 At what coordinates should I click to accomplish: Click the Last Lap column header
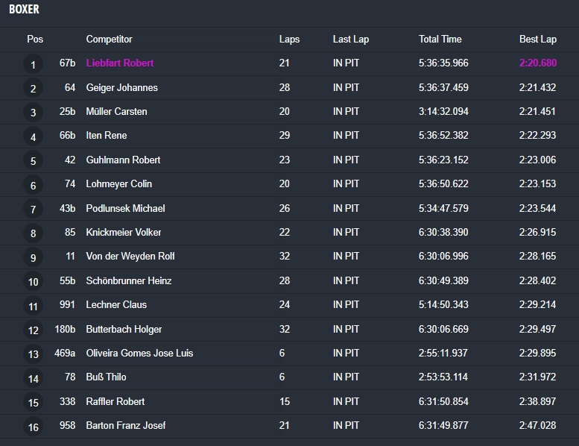coord(350,40)
